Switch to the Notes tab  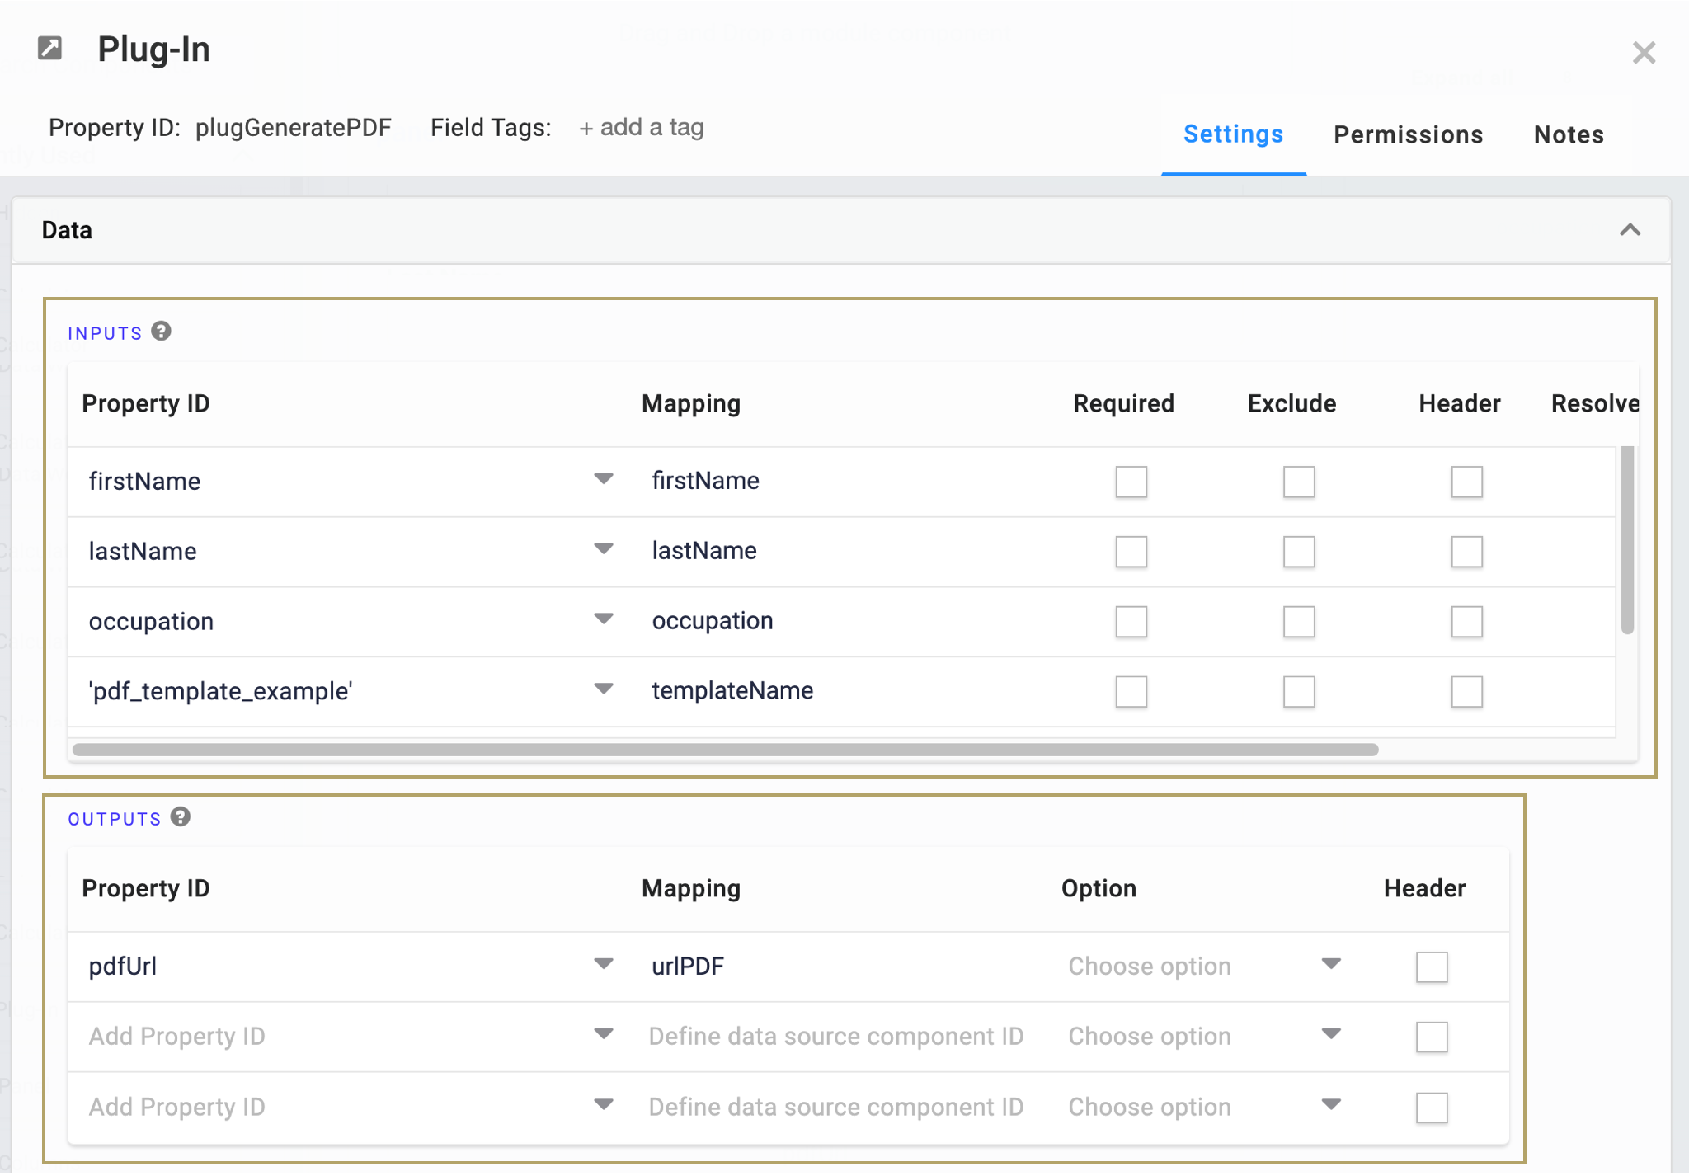[x=1569, y=134]
